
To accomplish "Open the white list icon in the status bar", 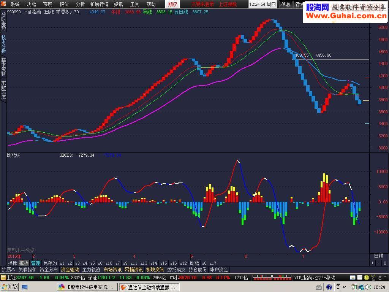I will pyautogui.click(x=359, y=278).
